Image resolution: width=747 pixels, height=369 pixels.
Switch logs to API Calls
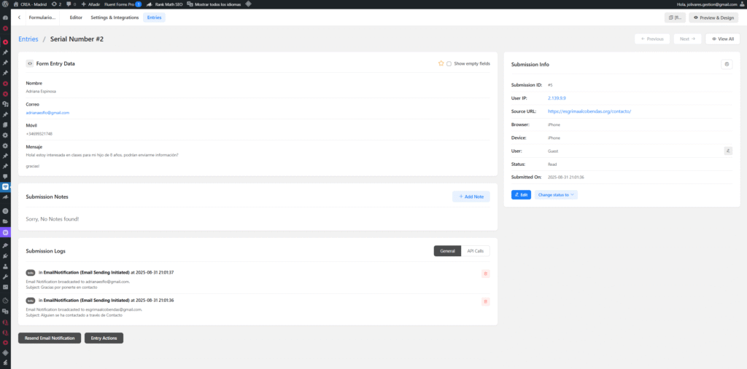[475, 251]
